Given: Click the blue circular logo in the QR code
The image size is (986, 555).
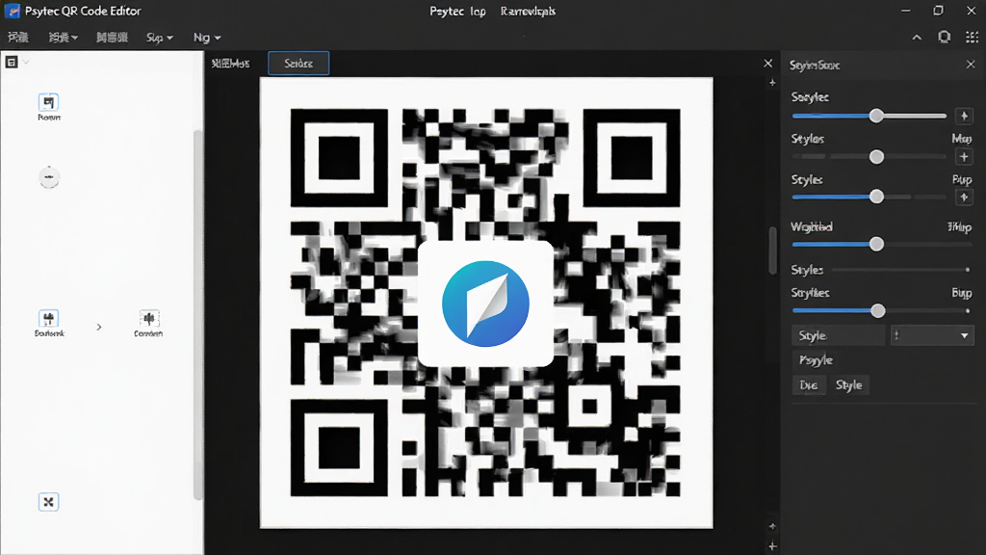Looking at the screenshot, I should point(485,304).
